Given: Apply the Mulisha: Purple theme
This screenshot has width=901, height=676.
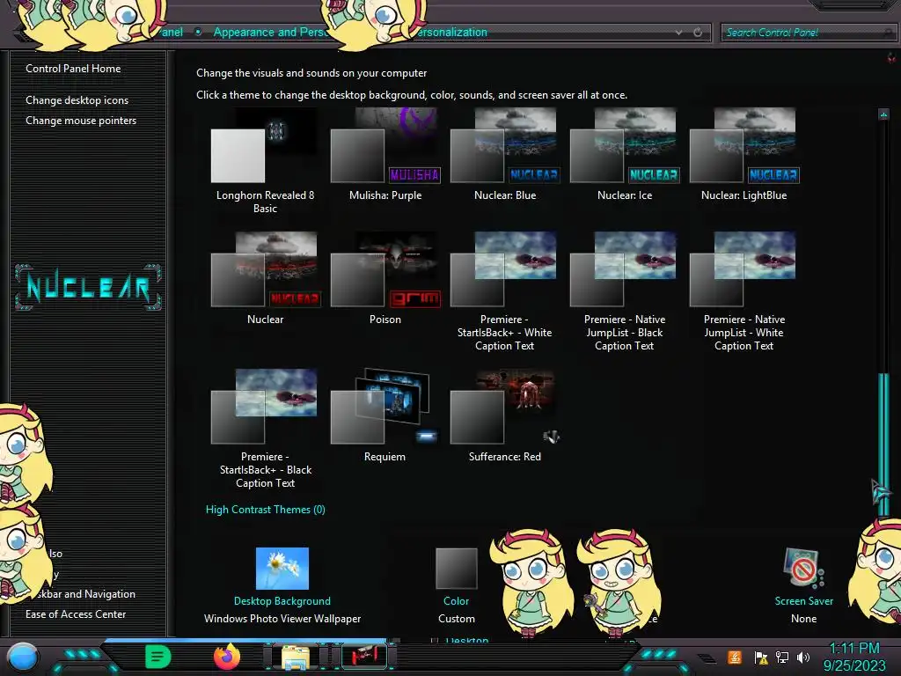Looking at the screenshot, I should 385,155.
